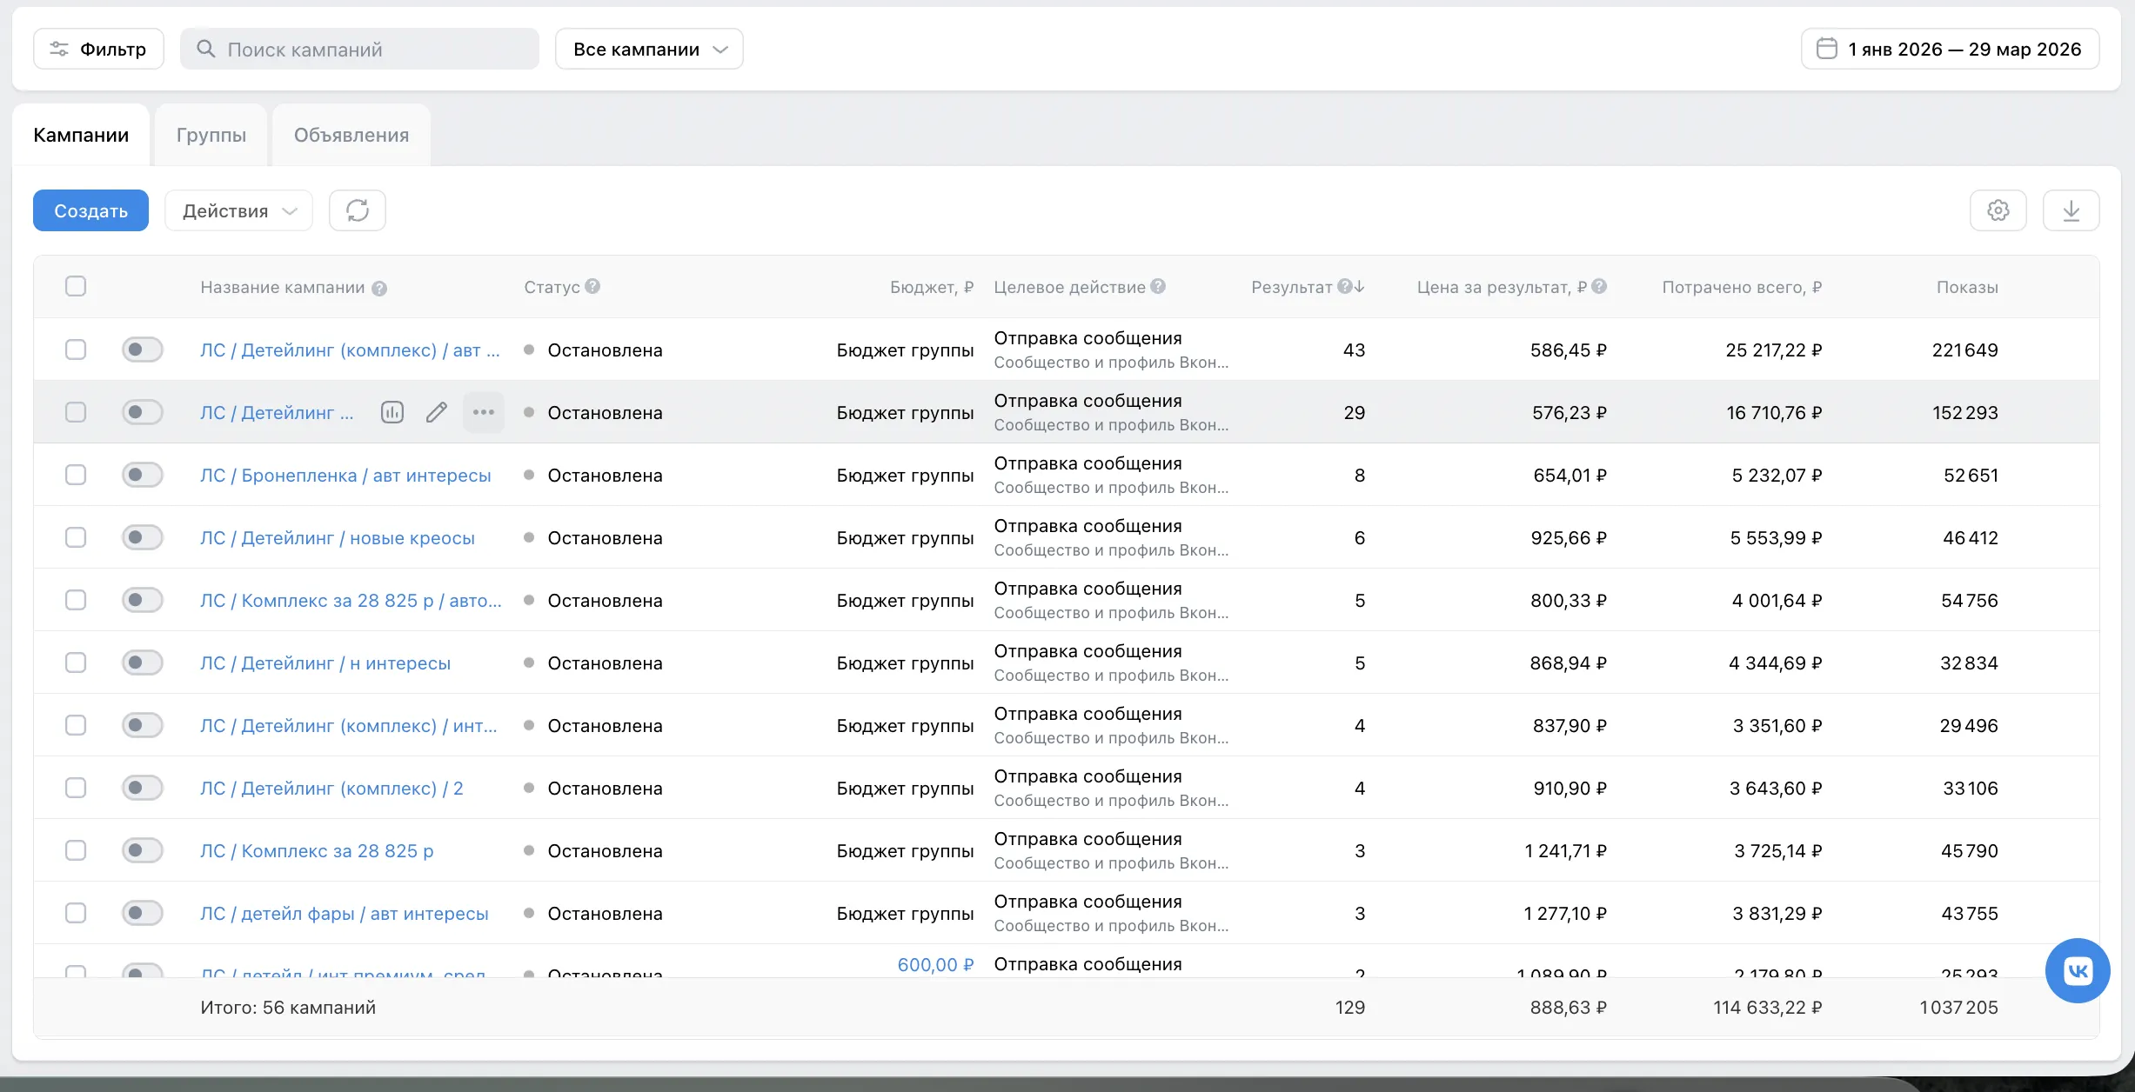Image resolution: width=2135 pixels, height=1092 pixels.
Task: Click help icon next to Статус header
Action: coord(592,286)
